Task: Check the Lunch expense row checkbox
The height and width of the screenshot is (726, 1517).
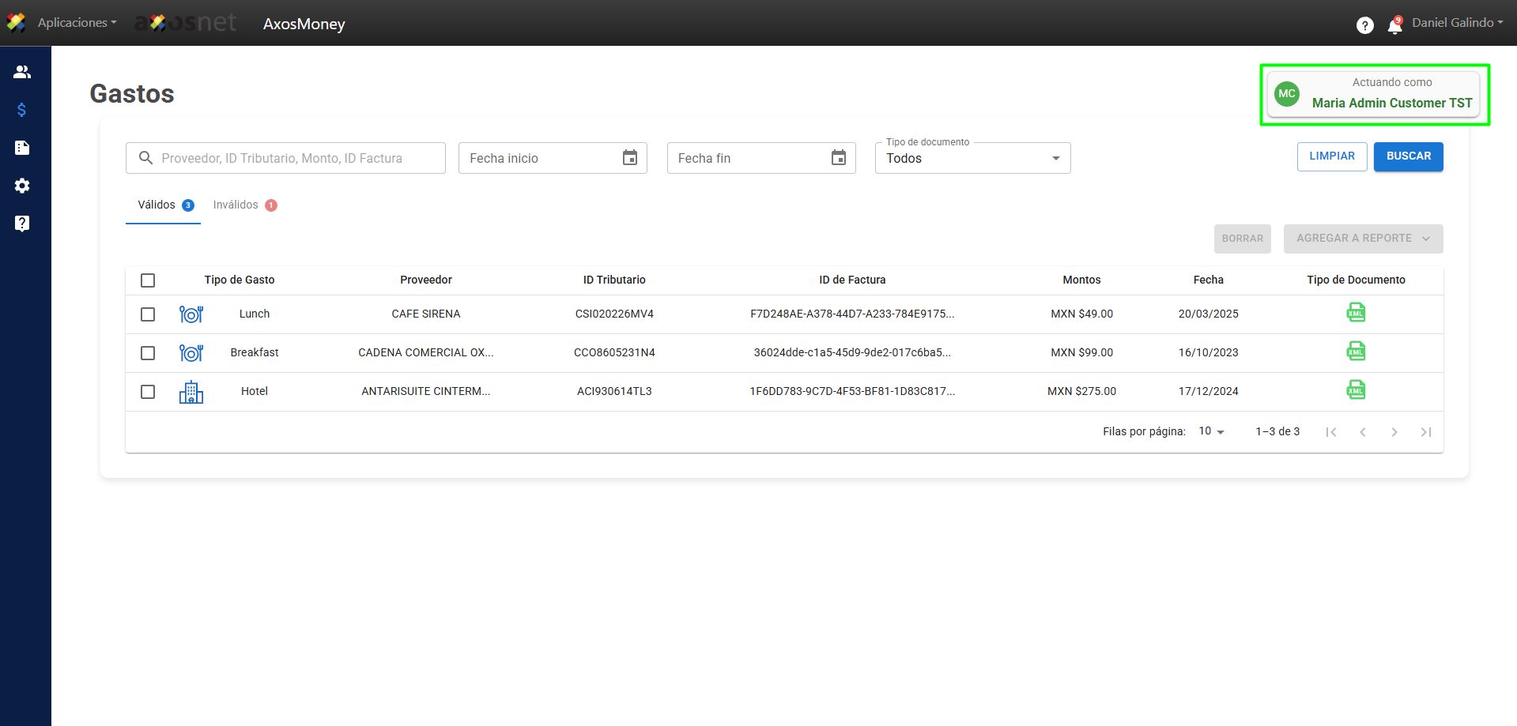Action: pos(148,314)
